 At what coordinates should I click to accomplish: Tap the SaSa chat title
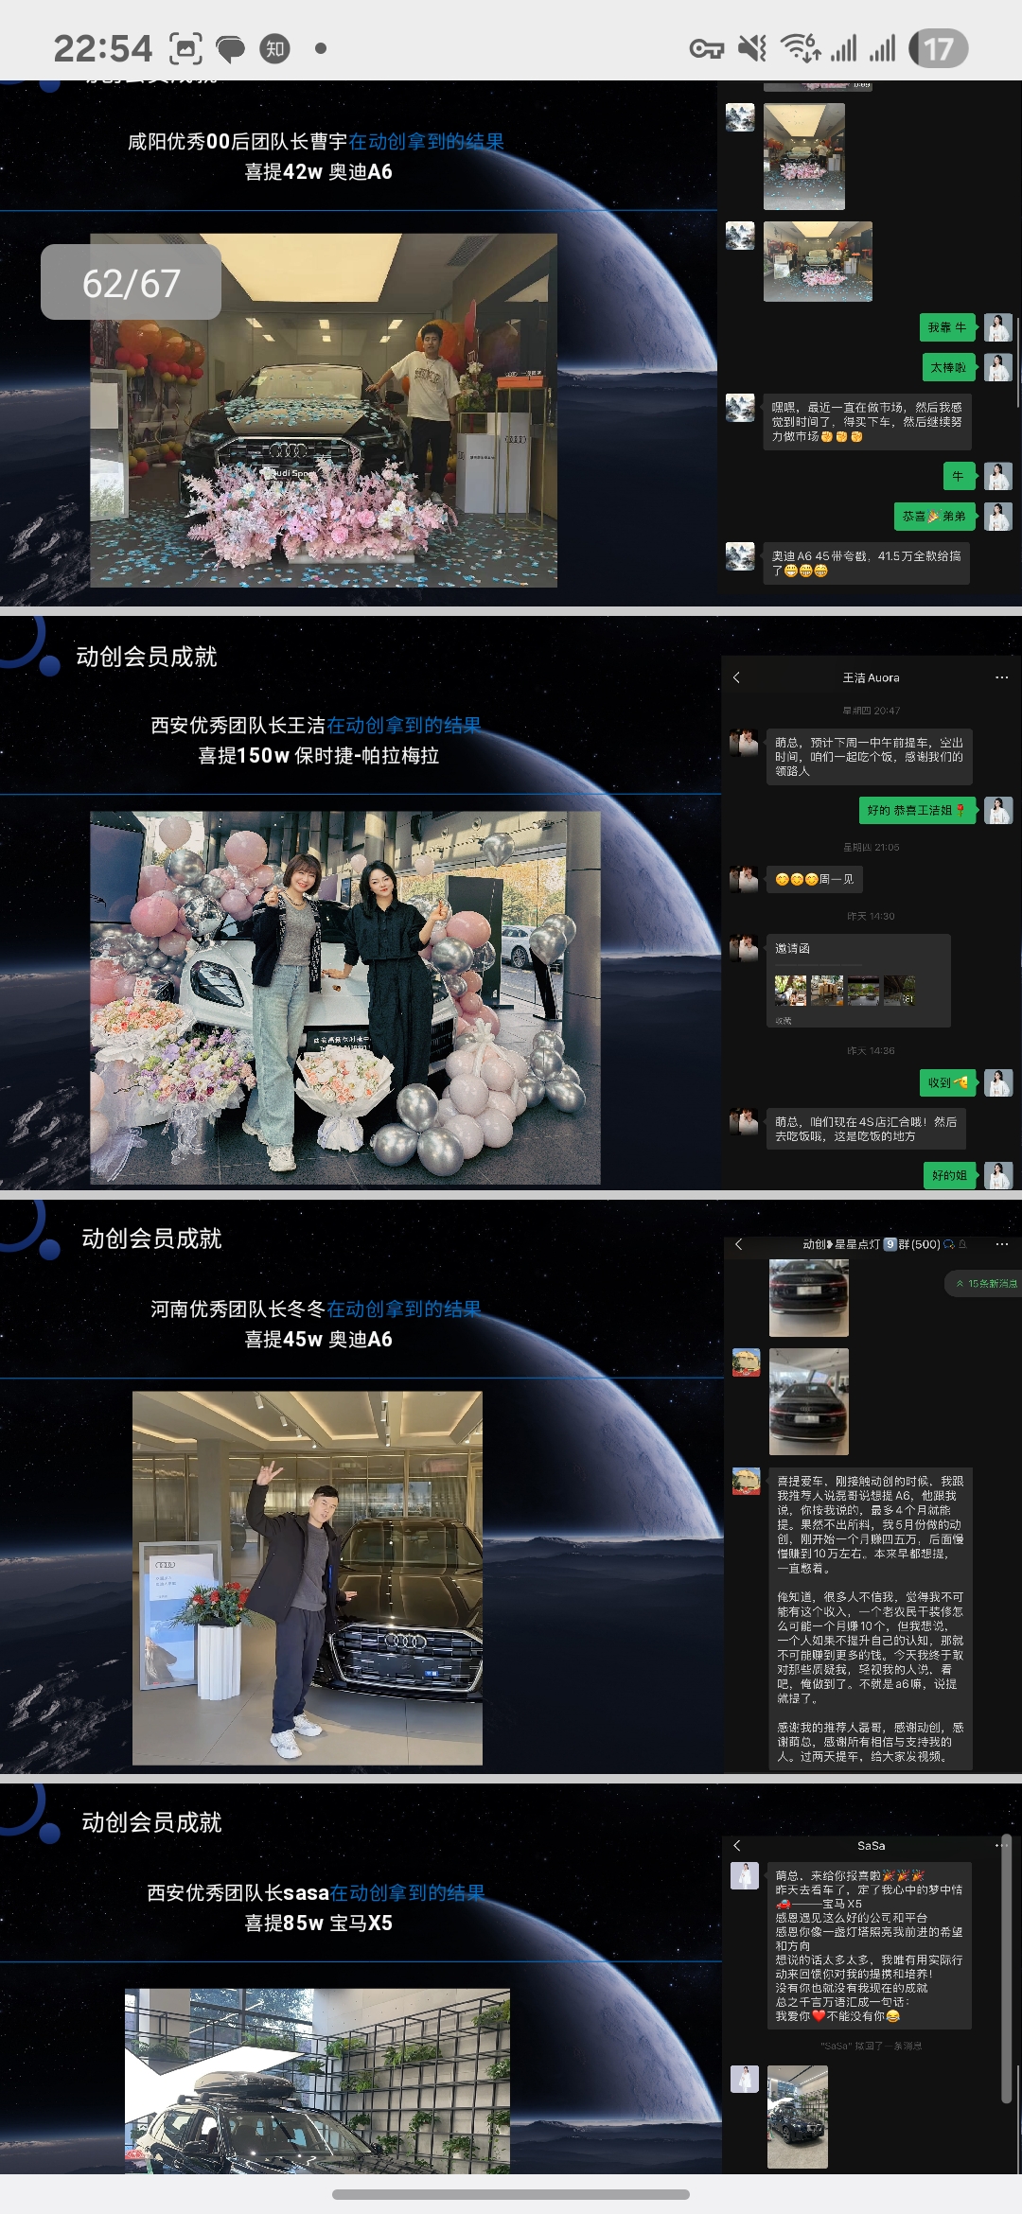tap(871, 1845)
